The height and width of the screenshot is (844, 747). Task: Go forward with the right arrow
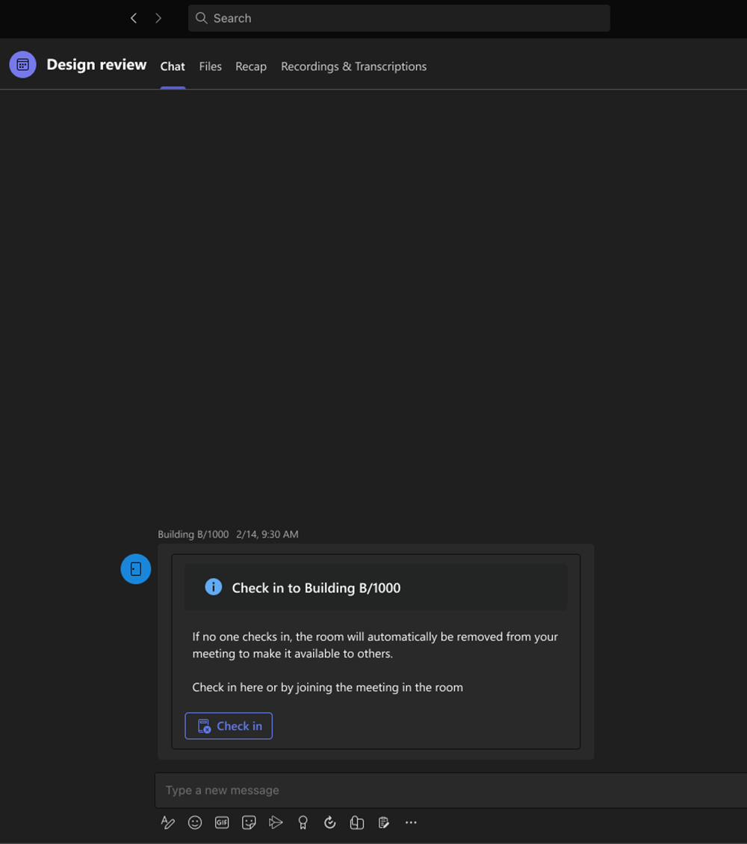coord(158,19)
